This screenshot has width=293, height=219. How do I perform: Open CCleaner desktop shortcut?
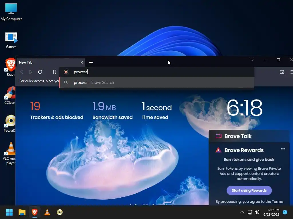pos(10,95)
